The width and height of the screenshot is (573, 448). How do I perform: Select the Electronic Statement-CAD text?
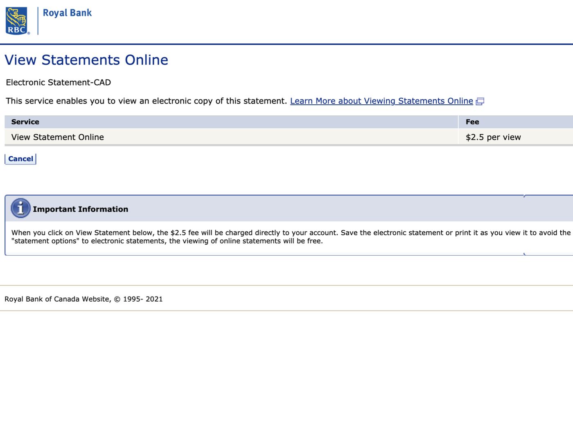click(59, 82)
